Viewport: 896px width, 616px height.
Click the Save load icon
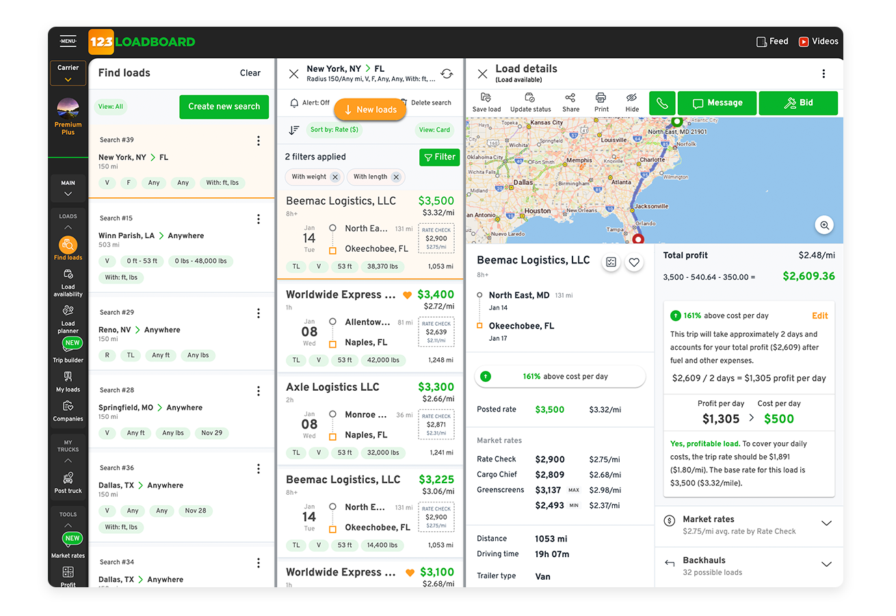click(x=486, y=98)
